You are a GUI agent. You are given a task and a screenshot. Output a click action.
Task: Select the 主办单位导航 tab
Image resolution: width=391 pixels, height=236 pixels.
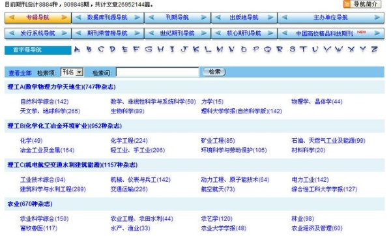pos(331,18)
